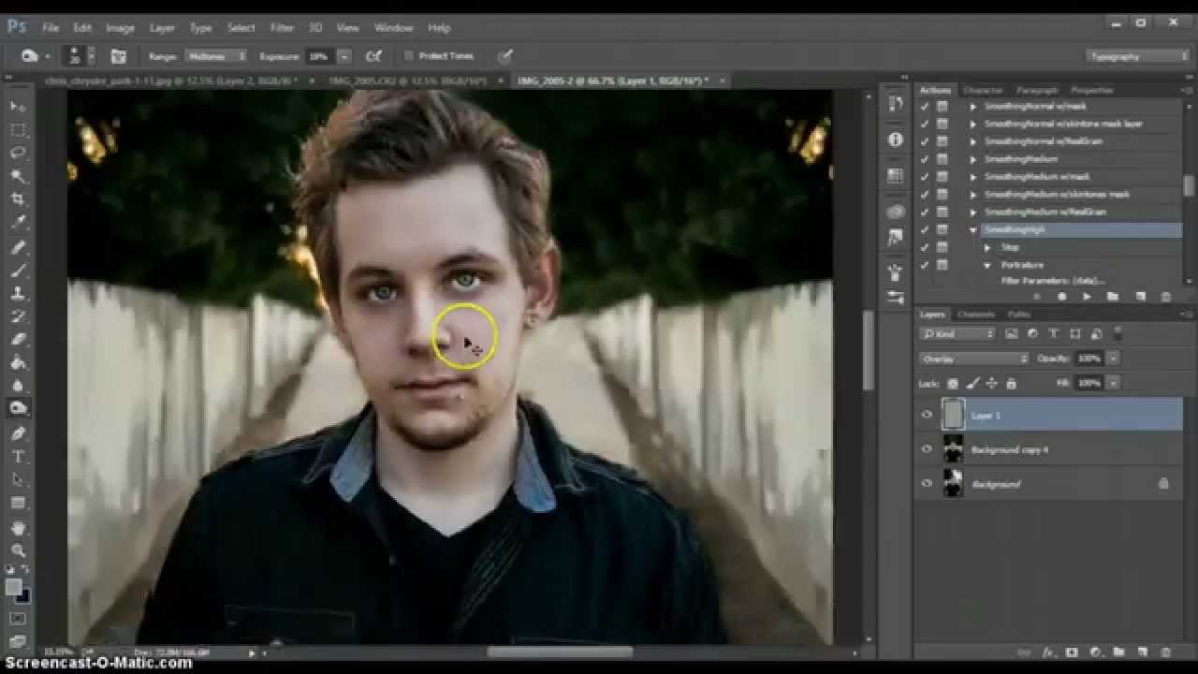1198x674 pixels.
Task: Select the Move tool in the toolbox
Action: click(19, 107)
